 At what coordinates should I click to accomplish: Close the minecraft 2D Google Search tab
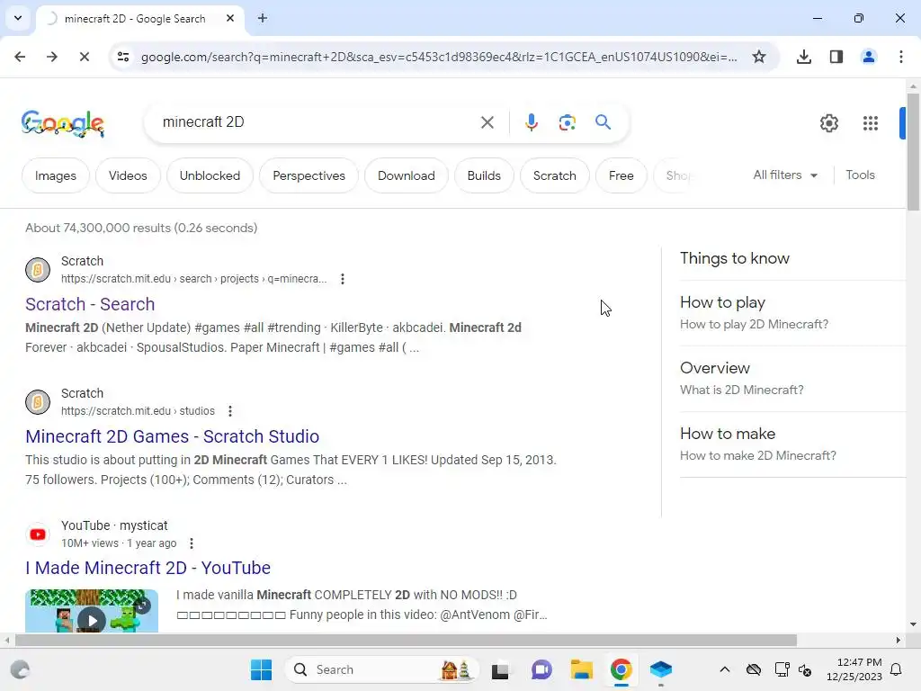tap(230, 18)
